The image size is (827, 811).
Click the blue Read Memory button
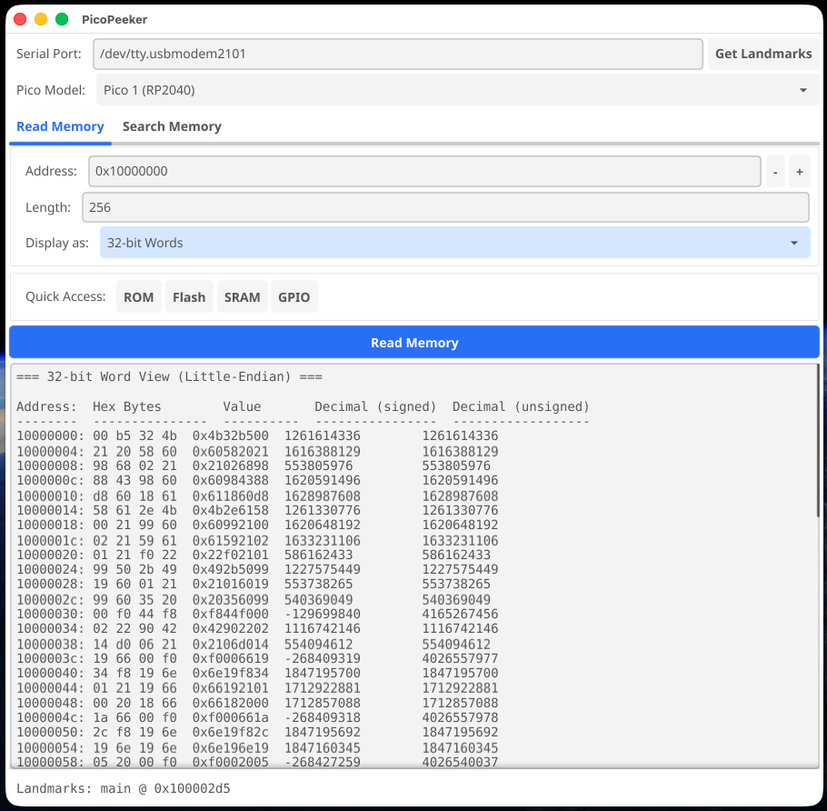pos(414,343)
